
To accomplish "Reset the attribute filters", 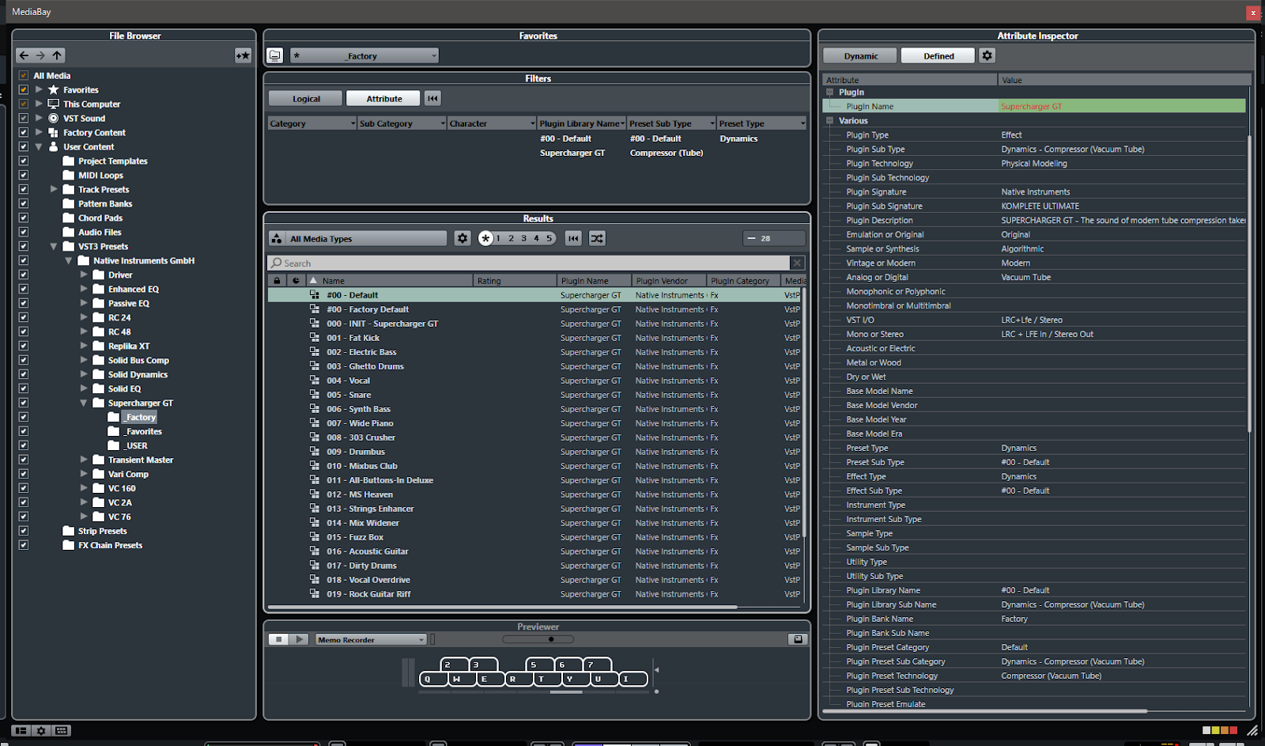I will click(432, 98).
